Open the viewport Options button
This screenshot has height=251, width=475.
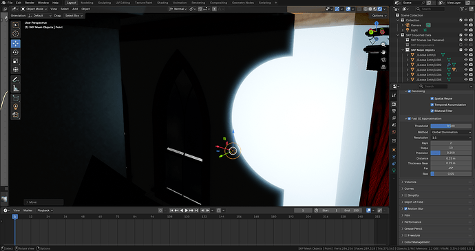(379, 15)
